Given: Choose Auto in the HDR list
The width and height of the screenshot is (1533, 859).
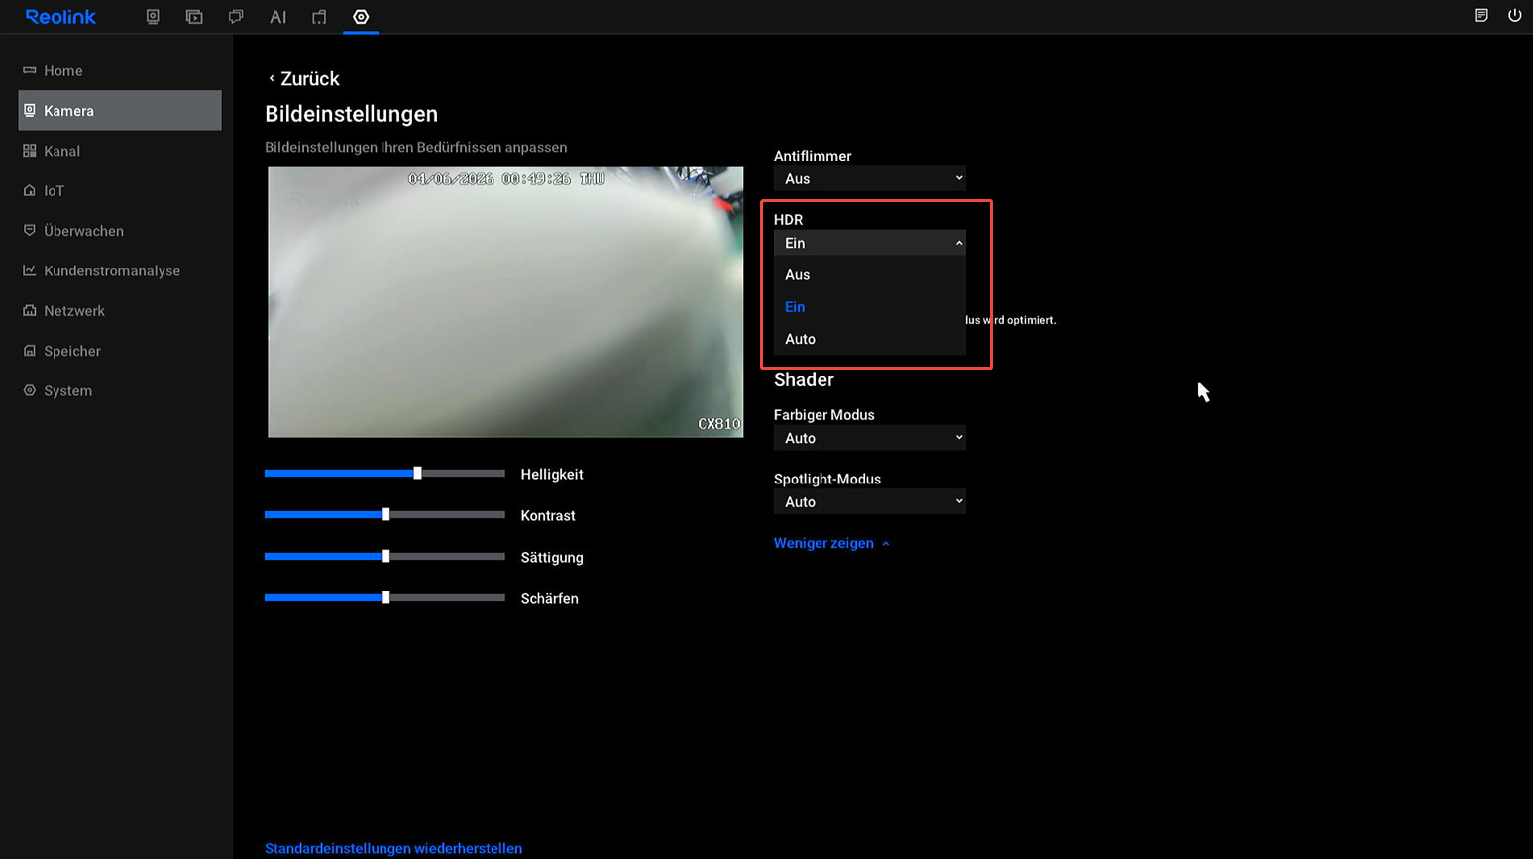Looking at the screenshot, I should pyautogui.click(x=869, y=339).
